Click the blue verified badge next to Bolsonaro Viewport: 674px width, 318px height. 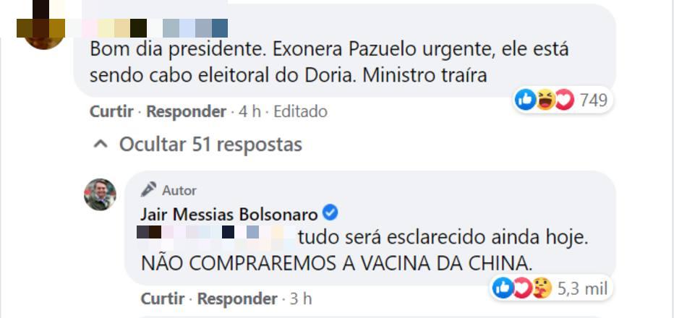(x=330, y=213)
